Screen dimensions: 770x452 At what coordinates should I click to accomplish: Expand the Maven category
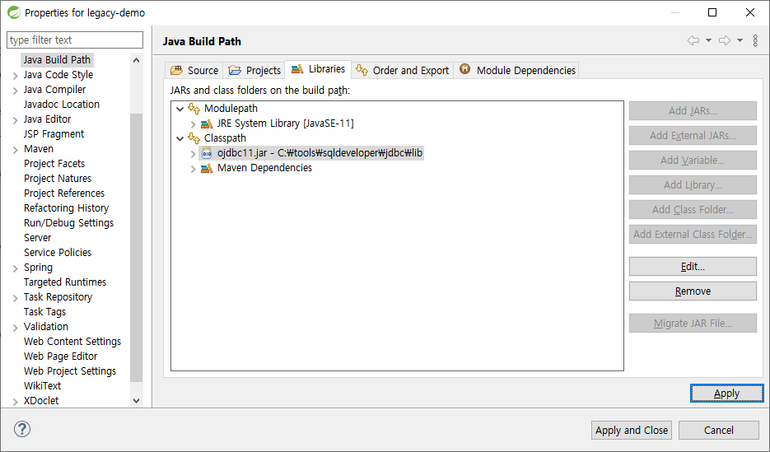[15, 150]
